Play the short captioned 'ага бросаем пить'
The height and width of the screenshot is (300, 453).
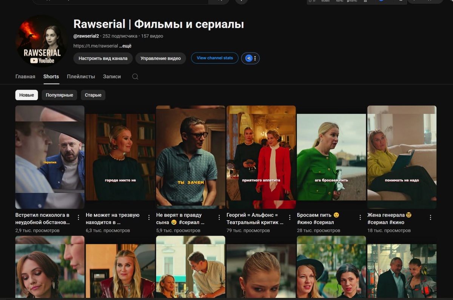[x=331, y=157]
